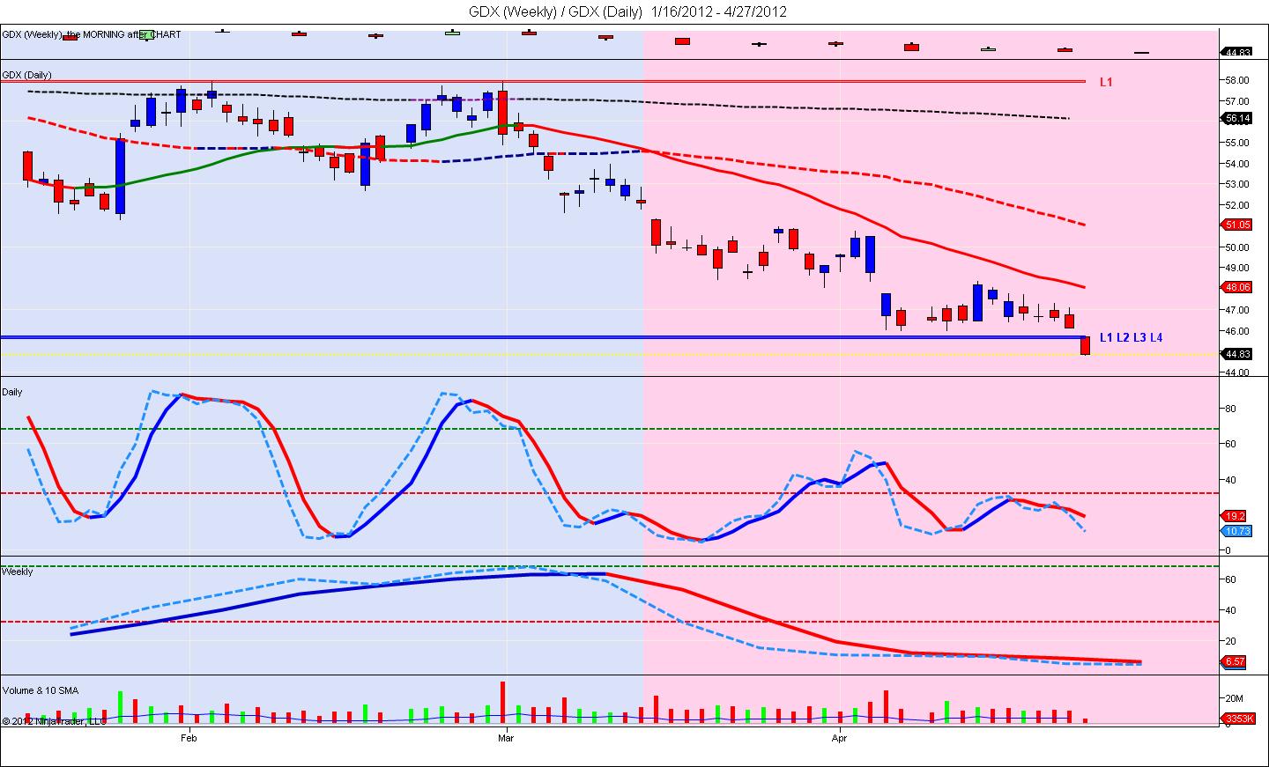Click the '© 2012 NinjaTrader, LLC' copyright text
The height and width of the screenshot is (767, 1269).
tap(55, 720)
